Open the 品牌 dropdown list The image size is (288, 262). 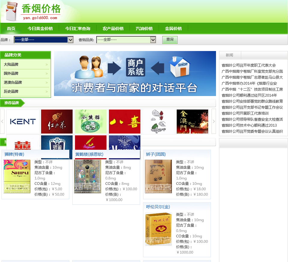coord(44,40)
